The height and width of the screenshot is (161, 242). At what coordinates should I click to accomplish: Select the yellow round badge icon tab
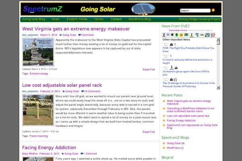(181, 35)
